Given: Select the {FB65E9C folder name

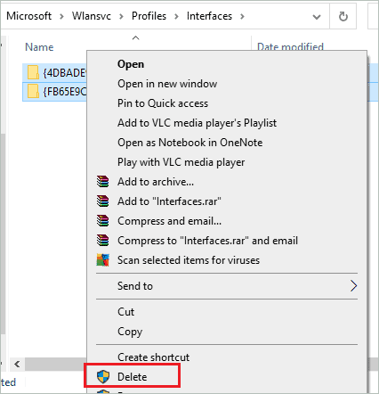Looking at the screenshot, I should (x=64, y=92).
